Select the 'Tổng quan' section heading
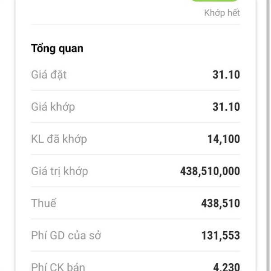271x271 pixels. pos(57,49)
